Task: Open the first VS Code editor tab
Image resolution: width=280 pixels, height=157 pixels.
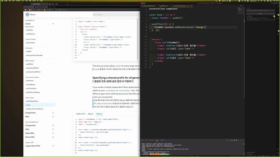Action: click(149, 6)
